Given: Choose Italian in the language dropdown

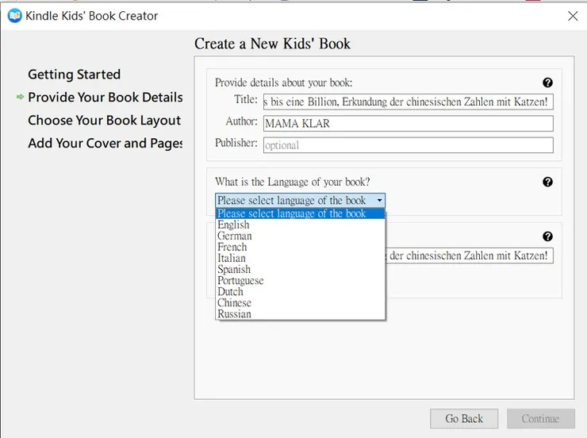Looking at the screenshot, I should coord(232,258).
